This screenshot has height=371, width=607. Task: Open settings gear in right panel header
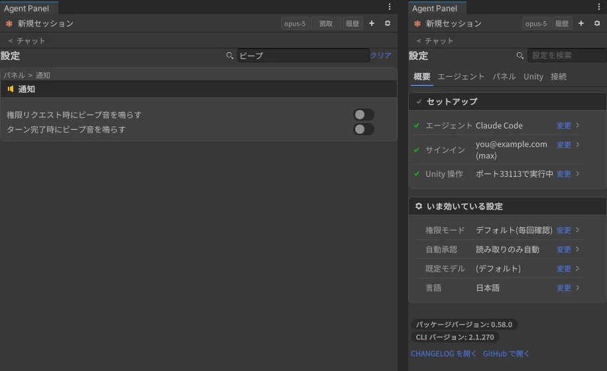(x=597, y=23)
